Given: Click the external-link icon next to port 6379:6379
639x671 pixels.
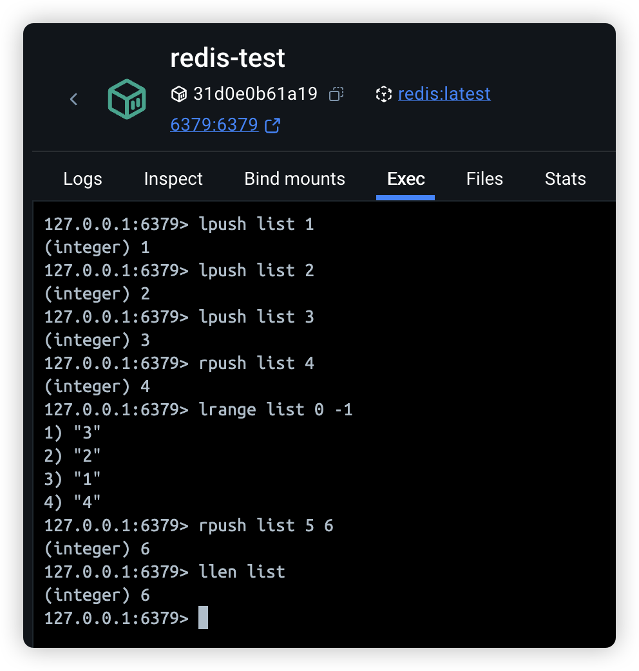Looking at the screenshot, I should pos(272,125).
